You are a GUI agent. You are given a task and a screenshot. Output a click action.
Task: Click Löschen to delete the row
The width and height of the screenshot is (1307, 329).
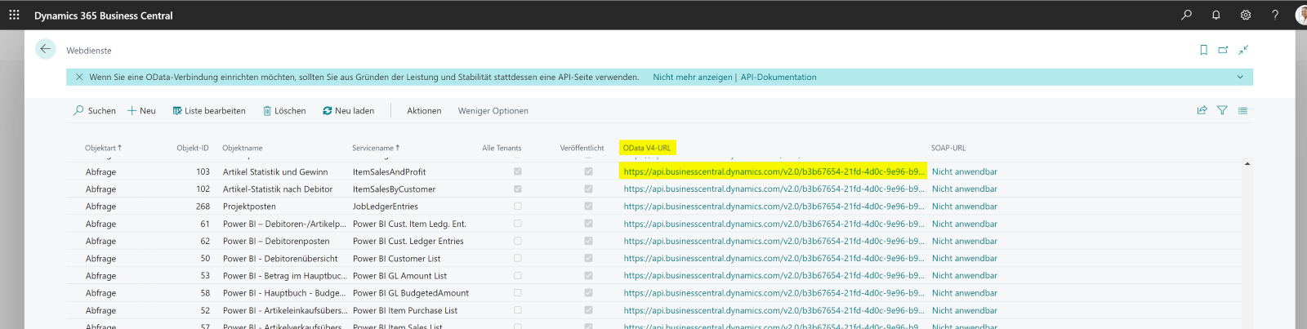284,110
